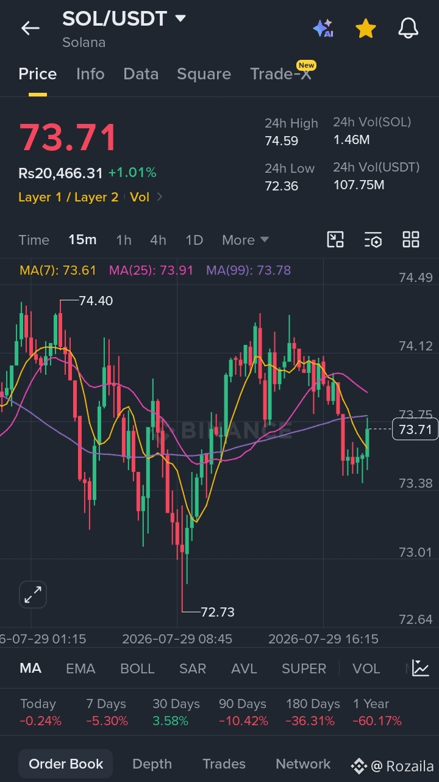Switch to the Price tab
439x782 pixels.
[x=38, y=74]
